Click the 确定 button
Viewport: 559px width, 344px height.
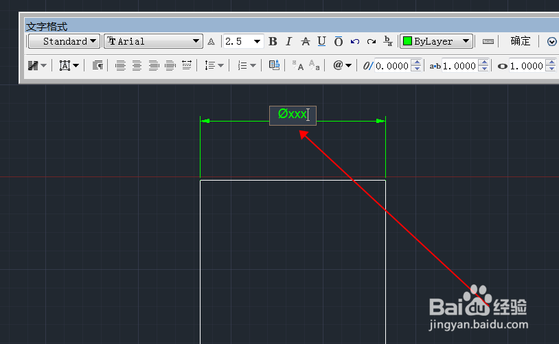pos(520,41)
